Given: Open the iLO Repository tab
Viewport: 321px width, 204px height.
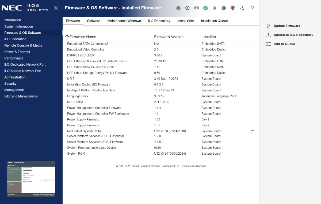Looking at the screenshot, I should click(x=159, y=21).
